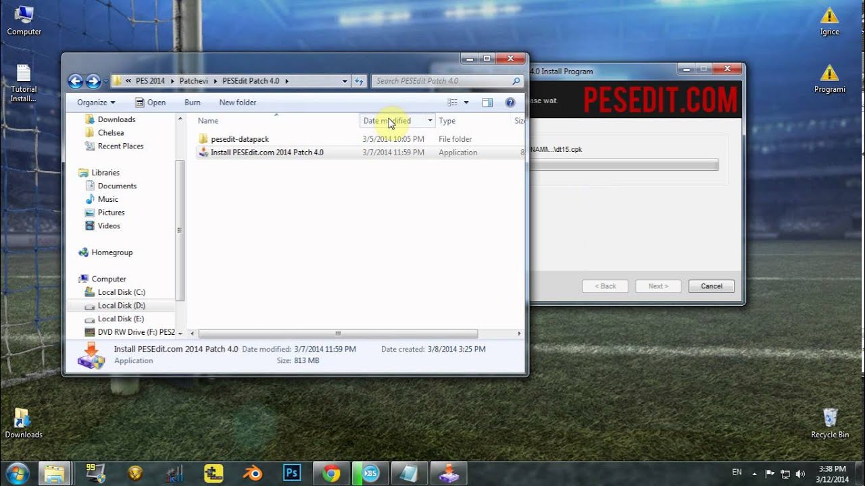This screenshot has width=865, height=486.
Task: Select the Install PESEdit.com application icon
Action: 203,153
